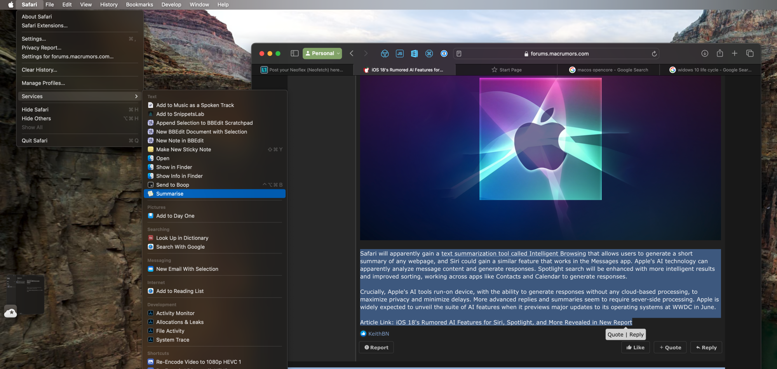The width and height of the screenshot is (777, 369).
Task: Choose Hide Others
Action: click(x=80, y=119)
